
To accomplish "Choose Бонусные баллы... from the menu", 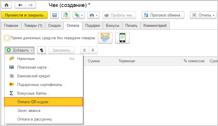I will pyautogui.click(x=44, y=93).
